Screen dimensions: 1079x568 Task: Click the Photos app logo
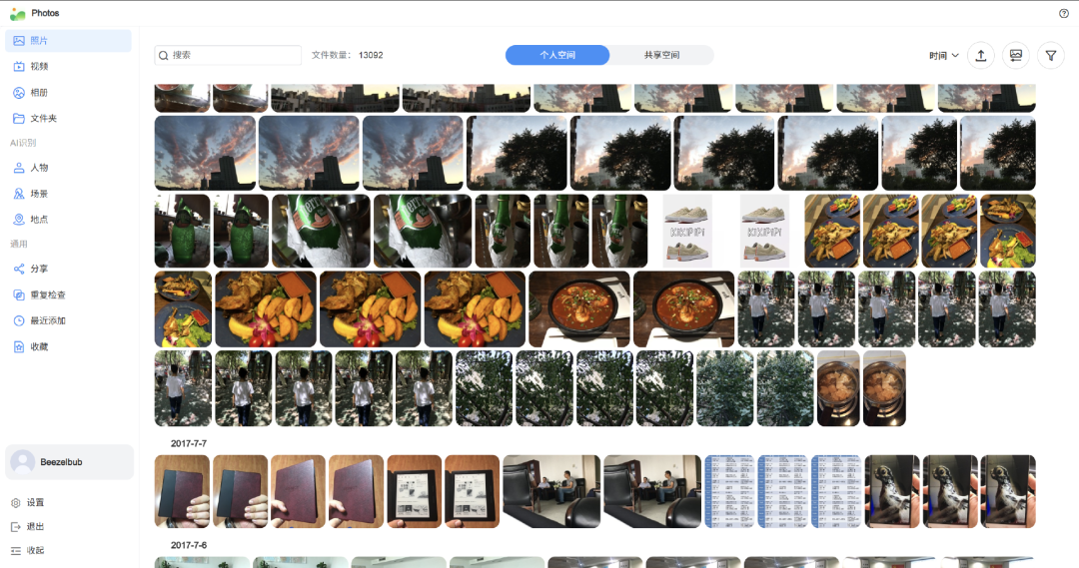(x=17, y=13)
